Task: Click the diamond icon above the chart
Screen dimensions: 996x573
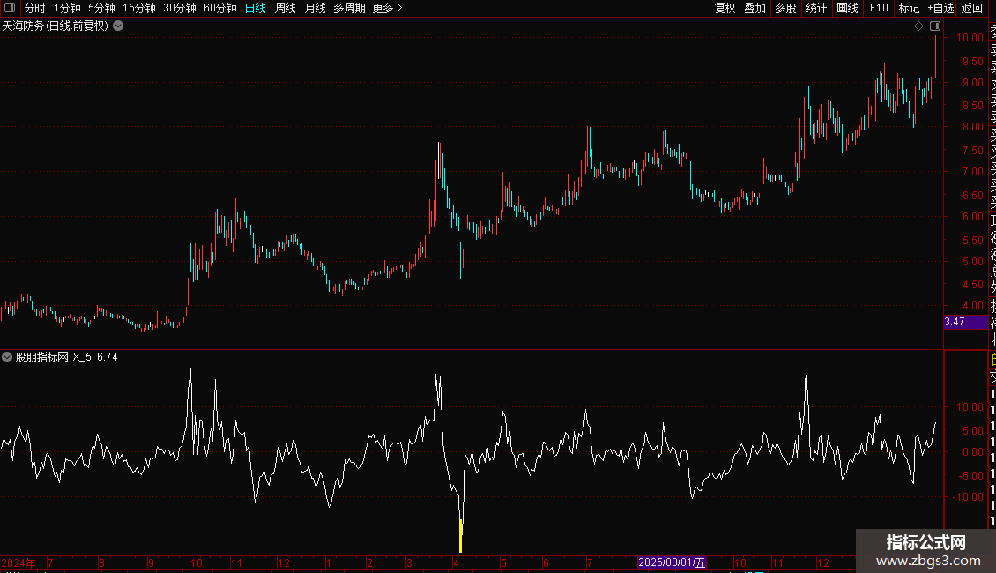Action: click(x=918, y=26)
